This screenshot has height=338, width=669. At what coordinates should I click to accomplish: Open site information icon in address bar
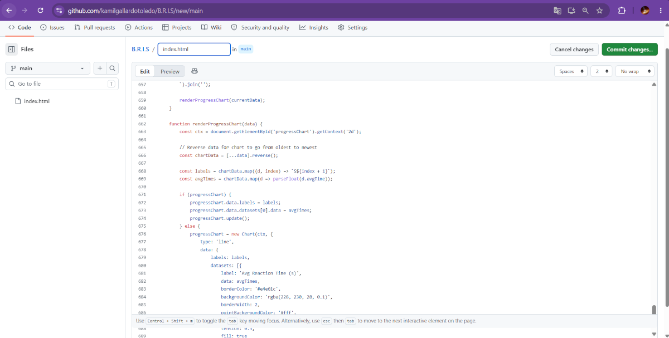(x=60, y=10)
